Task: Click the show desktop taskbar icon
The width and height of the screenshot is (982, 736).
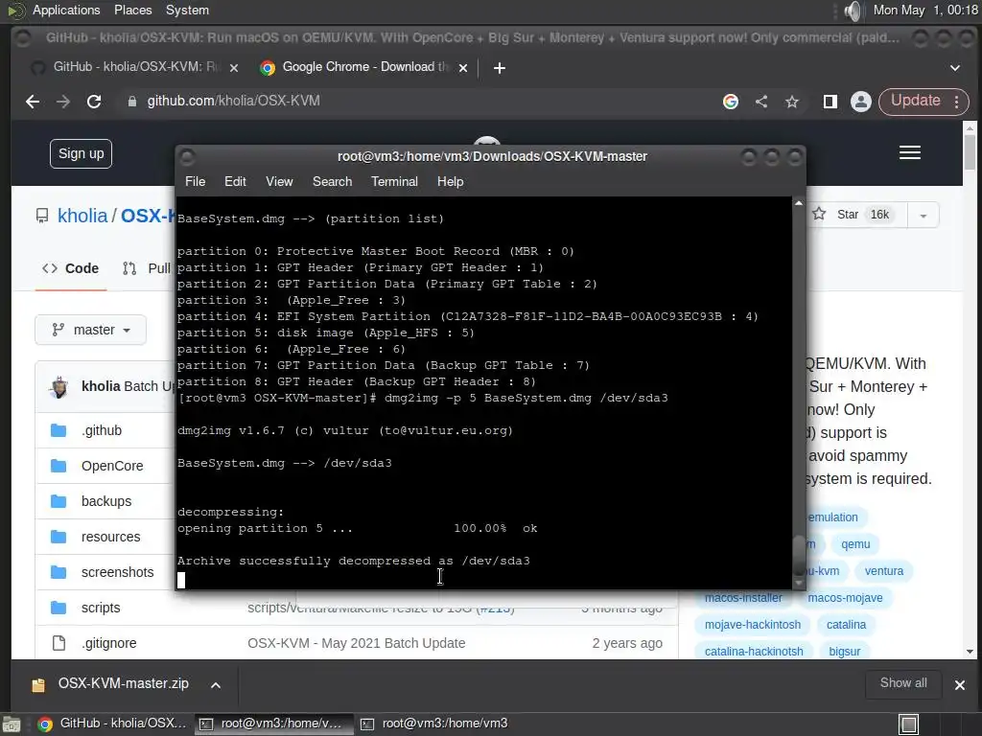Action: tap(909, 724)
